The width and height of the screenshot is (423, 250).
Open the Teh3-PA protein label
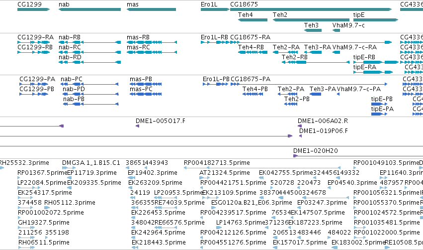tap(323, 89)
